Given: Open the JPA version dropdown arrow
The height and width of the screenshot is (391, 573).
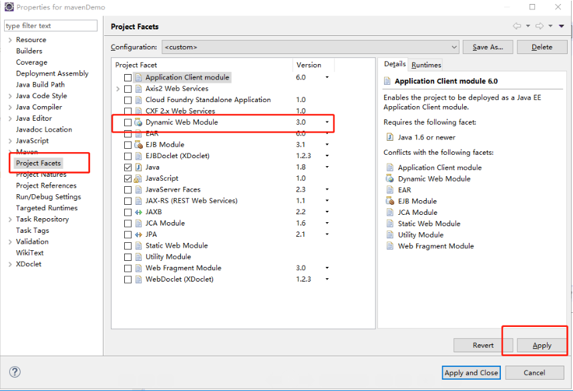Looking at the screenshot, I should pyautogui.click(x=327, y=234).
